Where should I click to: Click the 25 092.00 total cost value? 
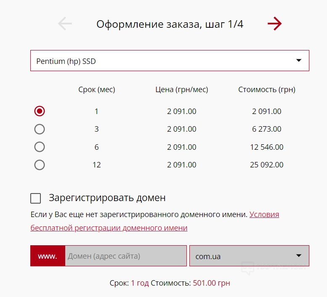point(266,165)
